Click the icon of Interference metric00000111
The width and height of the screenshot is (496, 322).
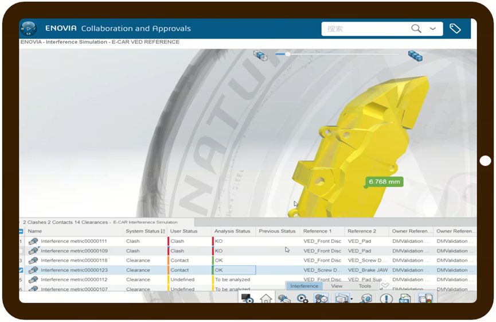coord(33,241)
